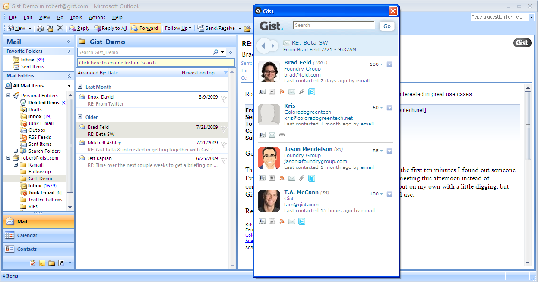Open Kris's contact card icon
538x282 pixels.
point(262,135)
